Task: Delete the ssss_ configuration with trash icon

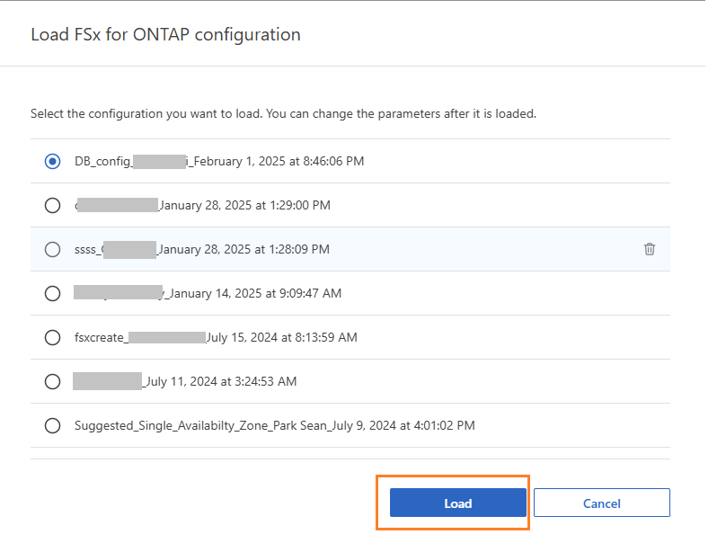Action: [x=649, y=249]
